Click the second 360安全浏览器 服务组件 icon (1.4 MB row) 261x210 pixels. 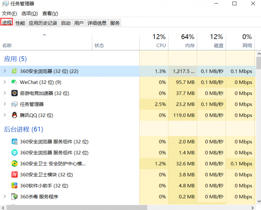14,153
